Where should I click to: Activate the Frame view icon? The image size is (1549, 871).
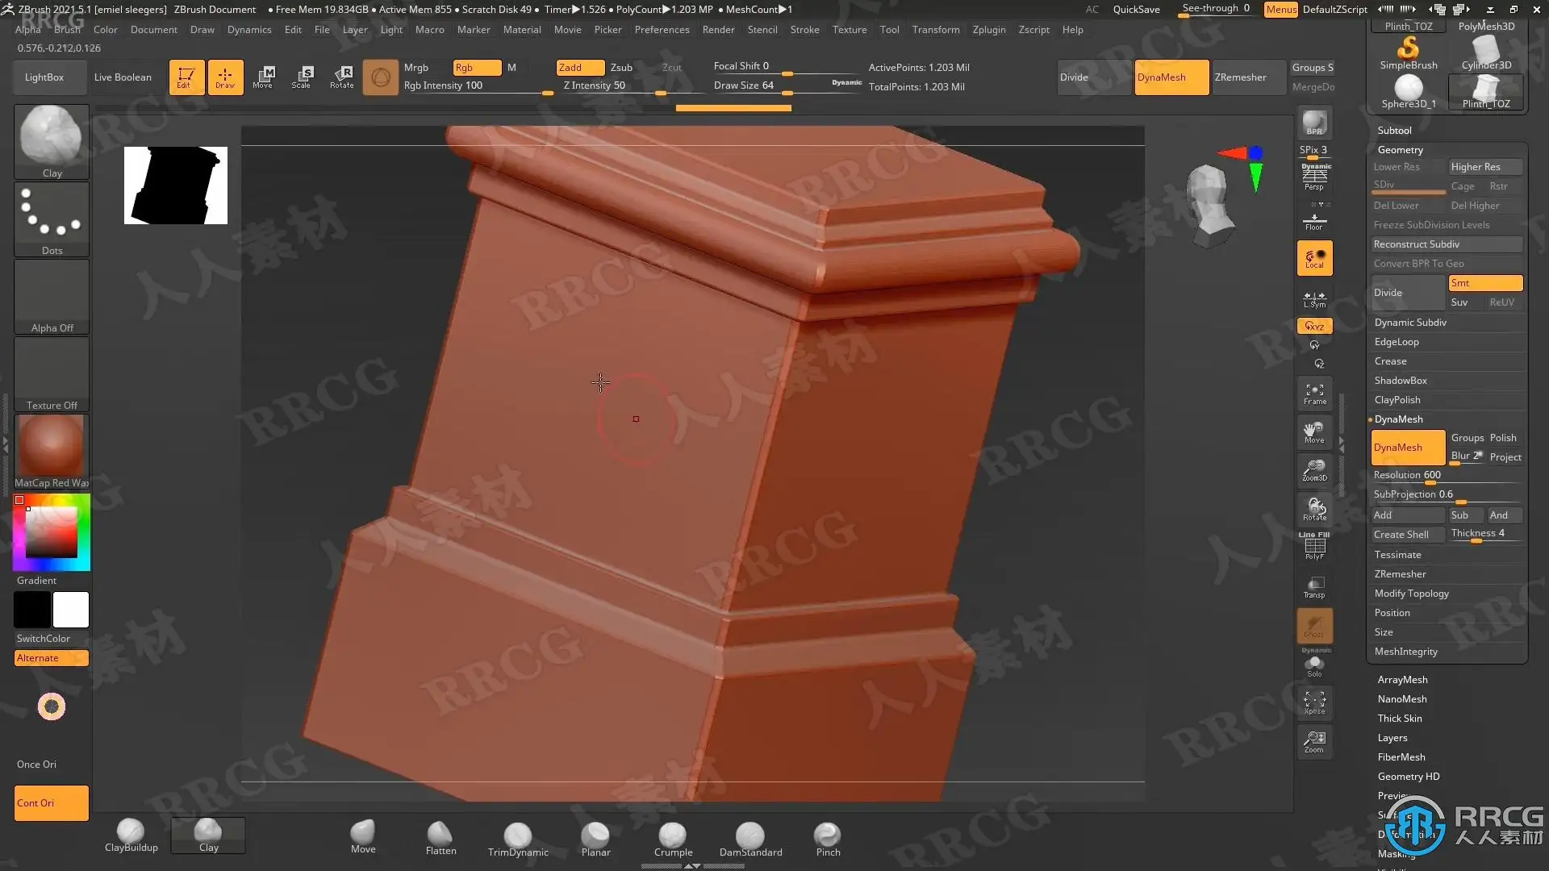pyautogui.click(x=1314, y=394)
